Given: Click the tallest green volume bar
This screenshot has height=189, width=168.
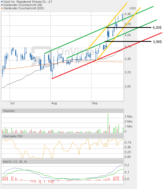Looking at the screenshot, I should (108, 123).
